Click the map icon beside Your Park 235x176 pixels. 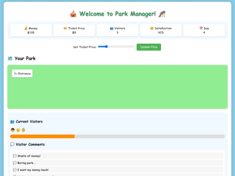tap(10, 58)
